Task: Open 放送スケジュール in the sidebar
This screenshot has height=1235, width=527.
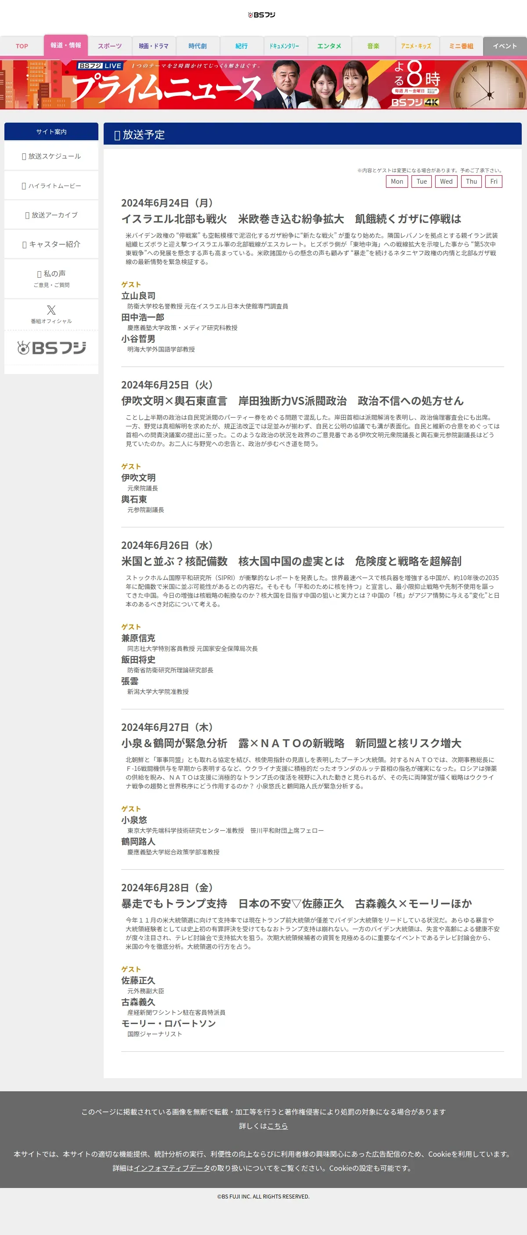Action: [51, 156]
